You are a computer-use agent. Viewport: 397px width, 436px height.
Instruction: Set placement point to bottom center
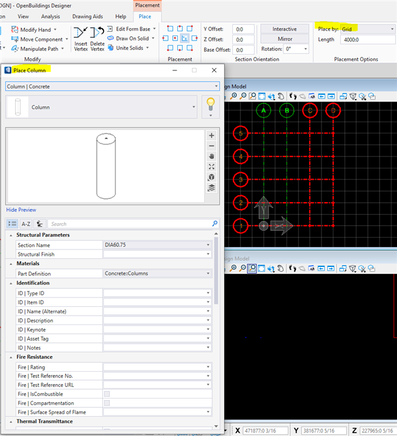[x=180, y=48]
